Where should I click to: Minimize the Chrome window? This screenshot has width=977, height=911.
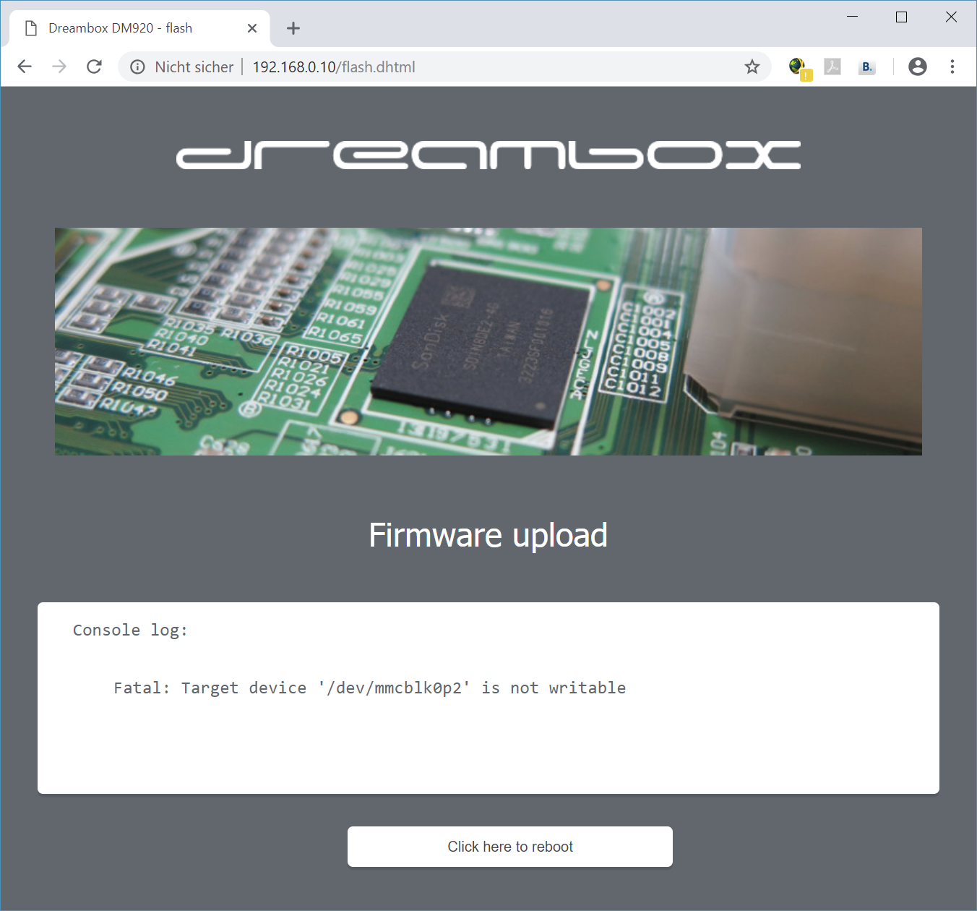click(852, 17)
